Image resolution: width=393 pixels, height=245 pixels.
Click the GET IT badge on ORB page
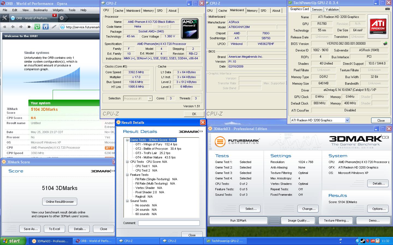[109, 148]
